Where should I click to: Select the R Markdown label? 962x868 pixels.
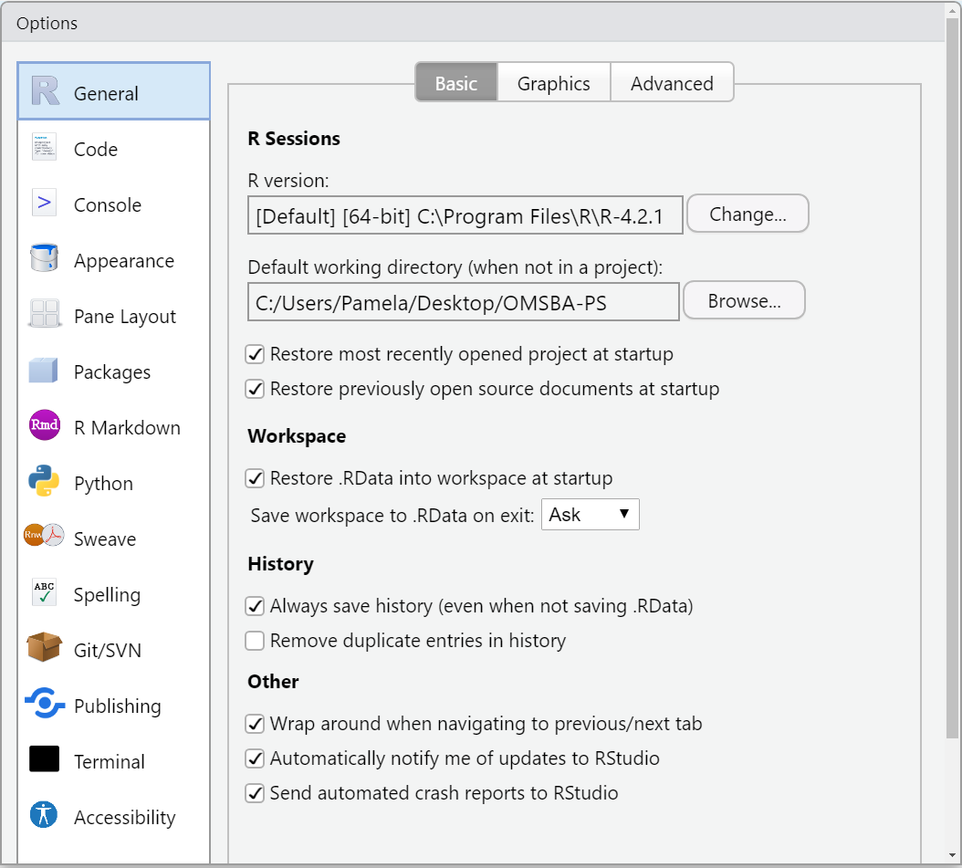(127, 427)
